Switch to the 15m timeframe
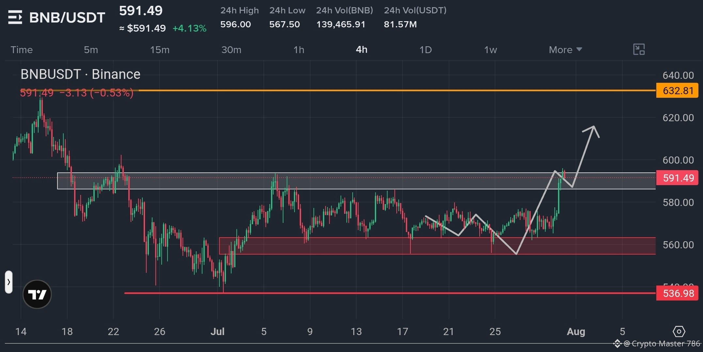This screenshot has width=703, height=352. coord(160,50)
